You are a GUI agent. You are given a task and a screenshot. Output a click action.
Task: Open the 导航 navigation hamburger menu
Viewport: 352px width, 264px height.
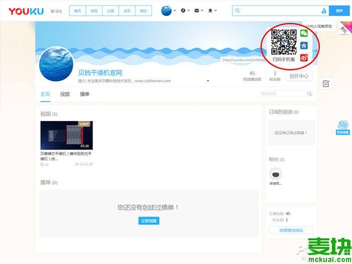[x=56, y=11]
